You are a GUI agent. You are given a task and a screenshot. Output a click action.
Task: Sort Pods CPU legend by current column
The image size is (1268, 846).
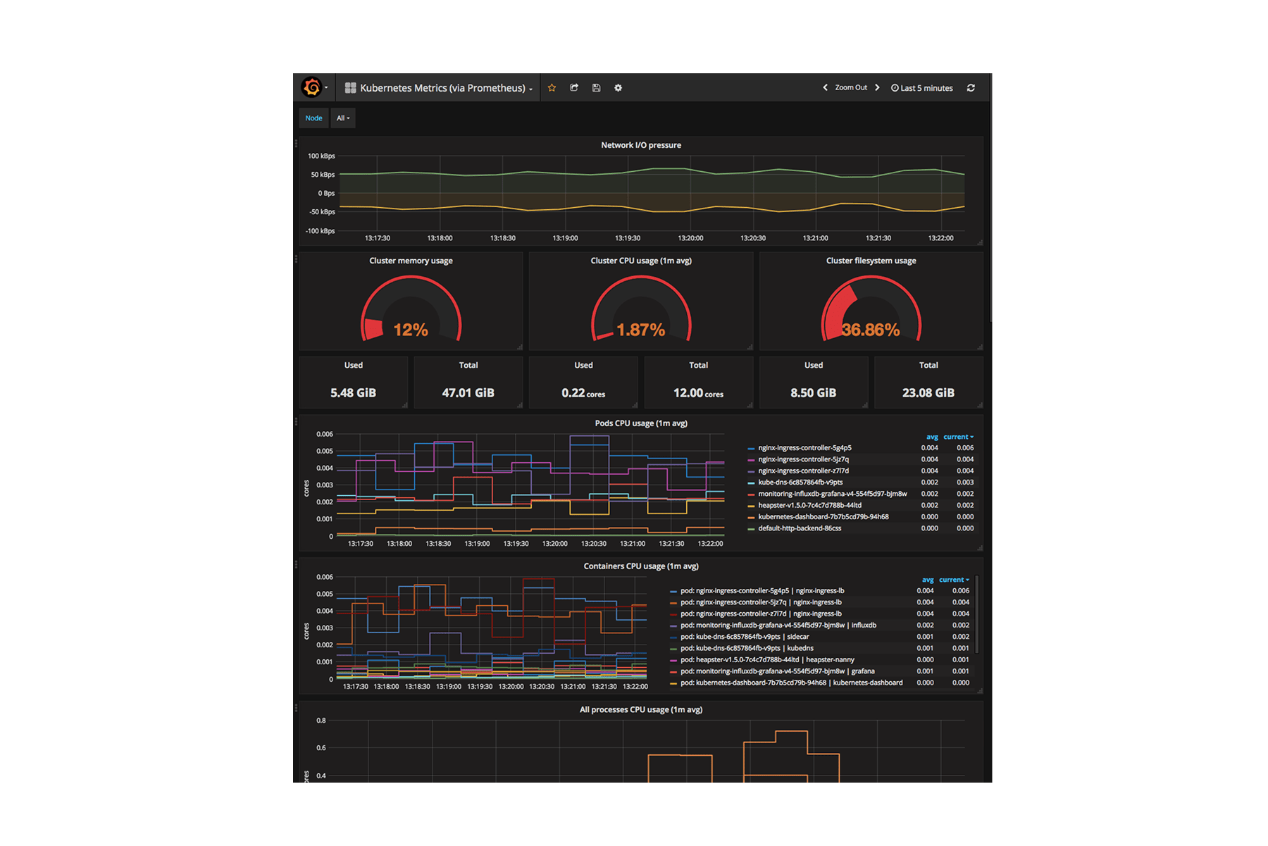click(x=958, y=437)
